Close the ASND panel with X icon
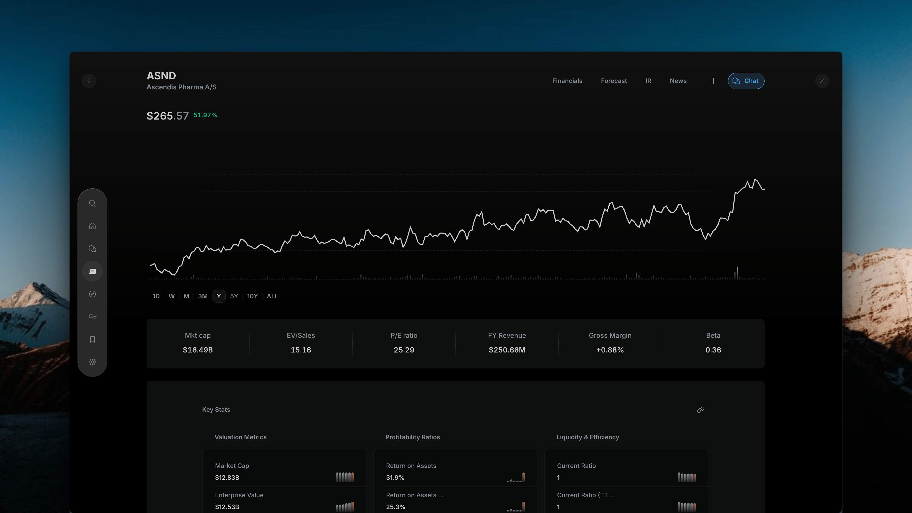Viewport: 912px width, 513px height. pyautogui.click(x=822, y=81)
